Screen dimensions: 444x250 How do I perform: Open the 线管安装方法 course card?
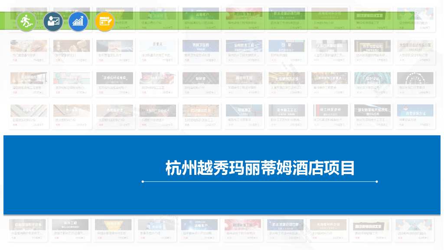pos(415,116)
